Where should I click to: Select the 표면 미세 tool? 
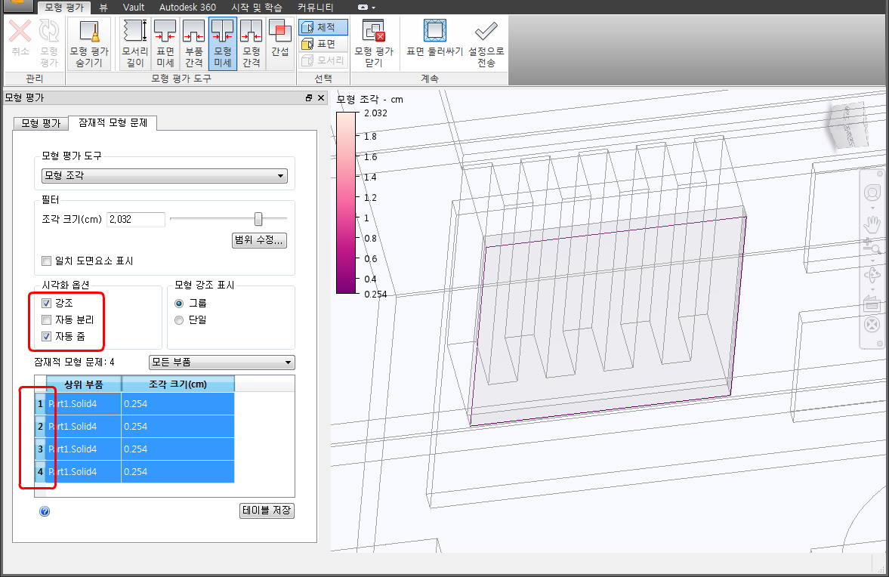[x=165, y=43]
